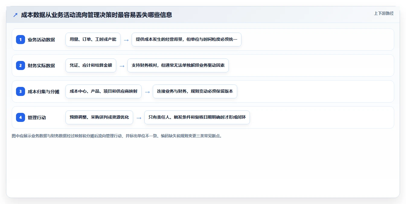Click the 成本中心、产品、项目和供应商映射 chip

(x=104, y=91)
